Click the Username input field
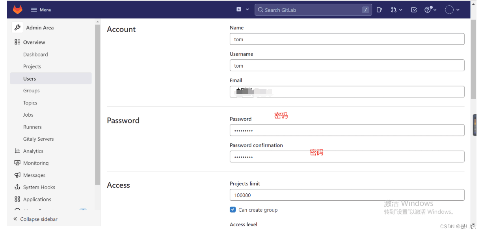482x233 pixels. 347,65
